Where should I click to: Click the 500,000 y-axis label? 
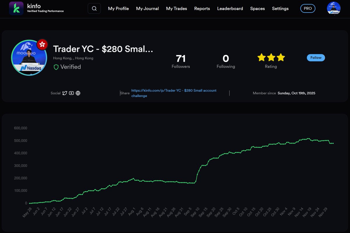pos(21,141)
